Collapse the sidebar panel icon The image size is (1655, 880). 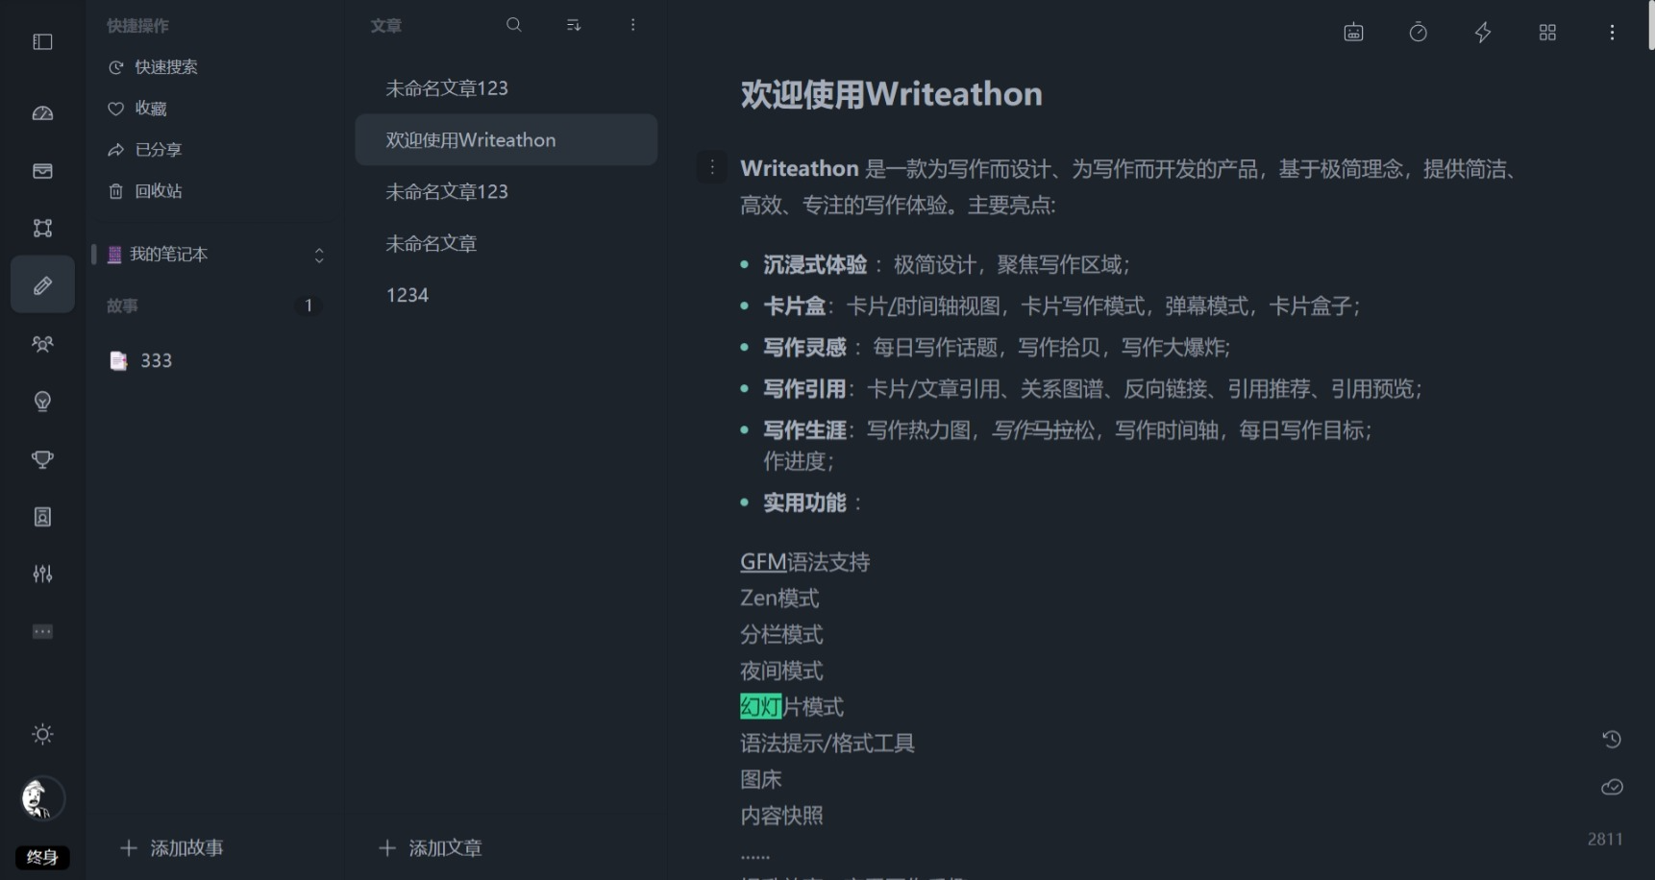point(42,41)
